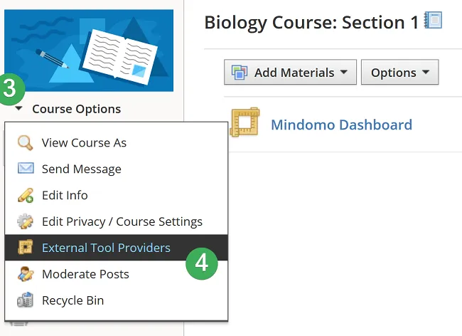
Task: Click the View Course As magnifier icon
Action: (x=26, y=142)
